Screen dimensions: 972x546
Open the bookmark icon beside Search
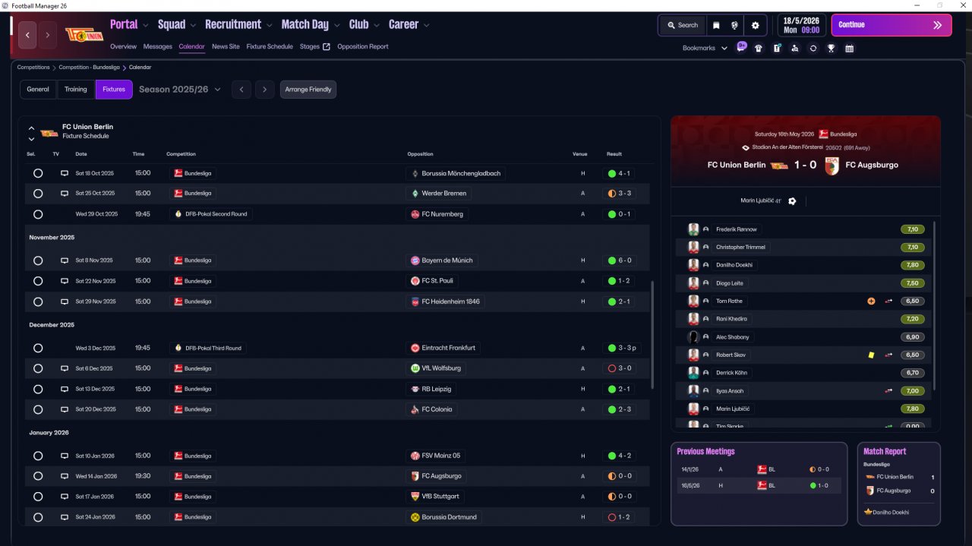pos(716,25)
